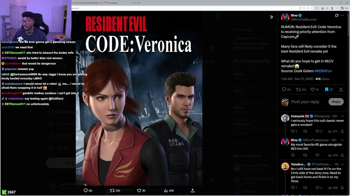Open a new browser tab with plus button
The image size is (350, 196).
(139, 3)
